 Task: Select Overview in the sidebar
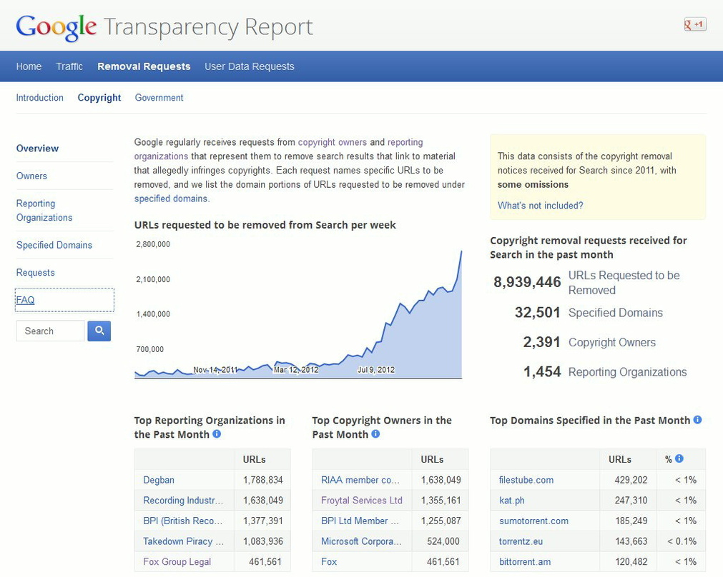(x=37, y=149)
